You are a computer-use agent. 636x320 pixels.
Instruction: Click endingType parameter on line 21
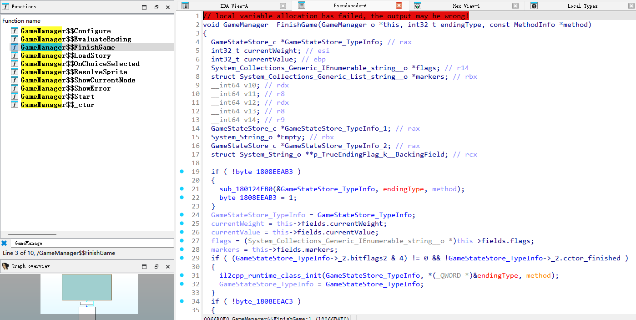tap(404, 189)
